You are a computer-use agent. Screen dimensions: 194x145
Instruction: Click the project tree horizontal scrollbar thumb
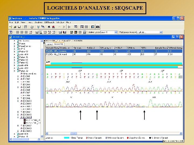(21, 139)
